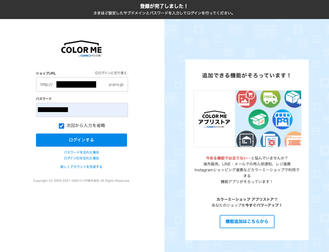This screenshot has height=252, width=329.
Task: Select the red image-with-cart app icon
Action: click(x=246, y=99)
